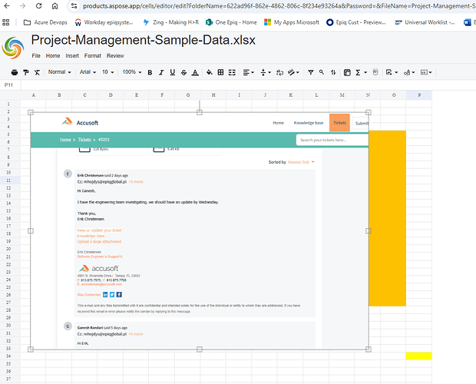The height and width of the screenshot is (384, 476).
Task: Expand the Arial font dropdown
Action: 88,72
